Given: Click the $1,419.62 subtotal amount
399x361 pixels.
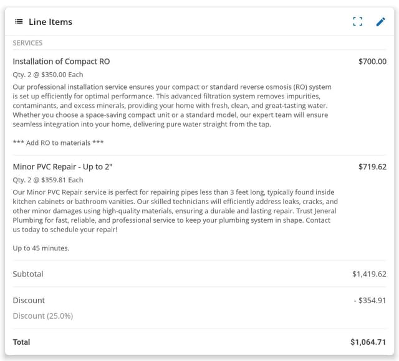Looking at the screenshot, I should point(369,274).
